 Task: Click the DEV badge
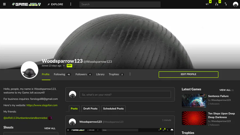[69, 66]
